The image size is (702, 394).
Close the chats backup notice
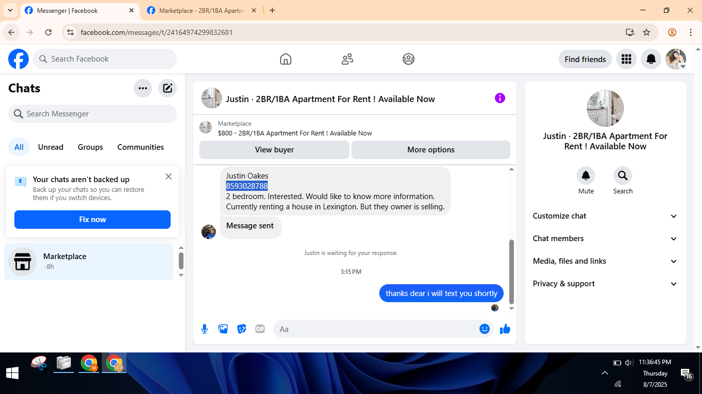(x=169, y=176)
